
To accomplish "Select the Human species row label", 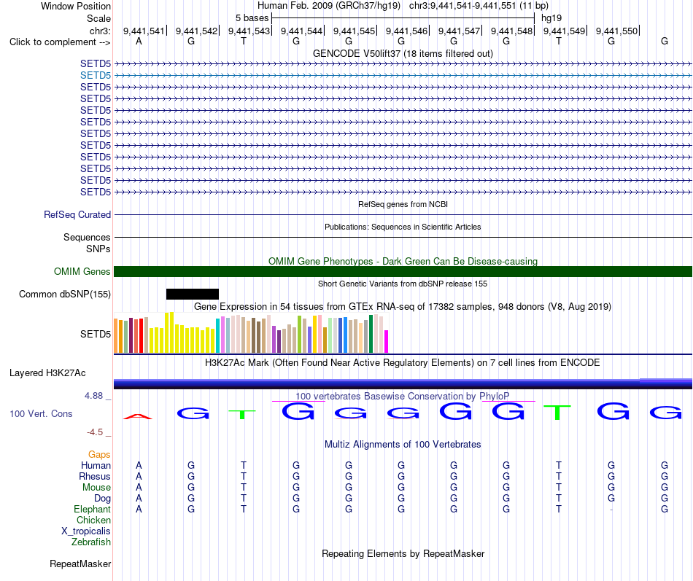I will pos(96,465).
